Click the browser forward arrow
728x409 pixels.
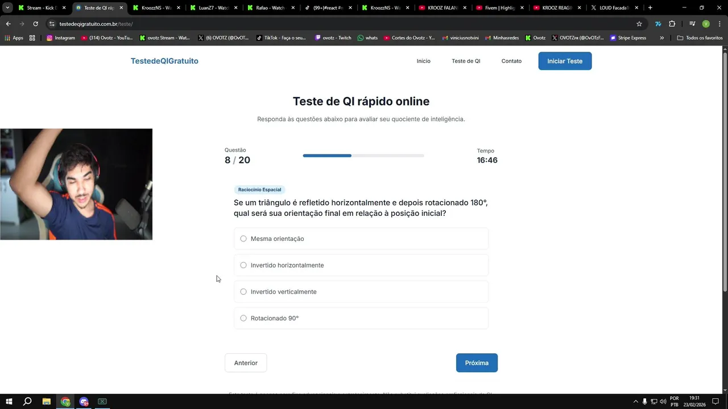pos(22,24)
